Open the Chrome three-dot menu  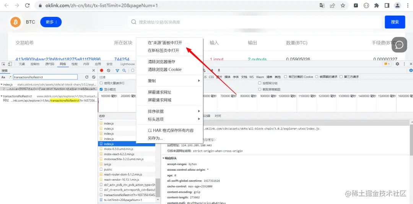408,5
